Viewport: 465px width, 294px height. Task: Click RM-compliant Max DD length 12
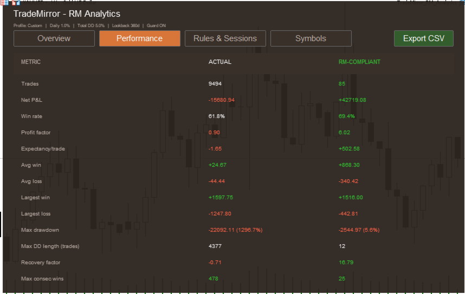point(342,246)
